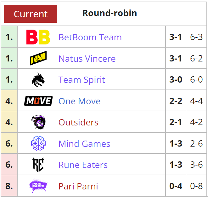
Task: Open the red Pari Parni link
Action: (x=78, y=186)
